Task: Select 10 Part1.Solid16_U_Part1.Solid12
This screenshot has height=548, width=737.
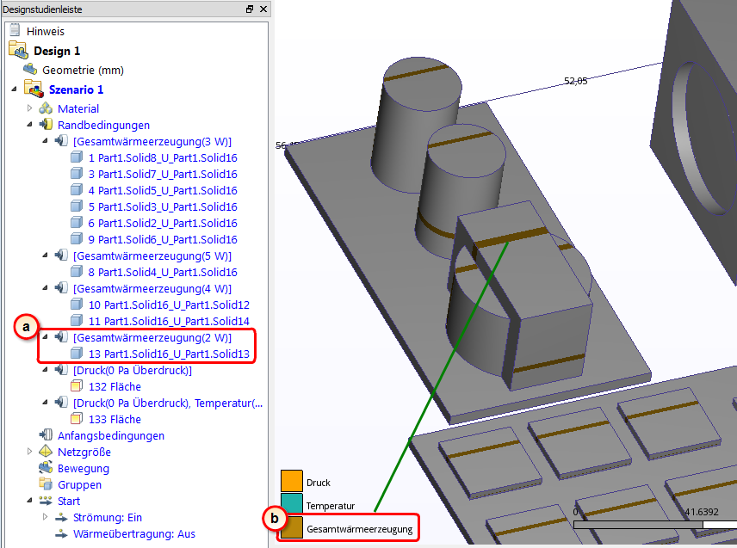Action: click(169, 305)
